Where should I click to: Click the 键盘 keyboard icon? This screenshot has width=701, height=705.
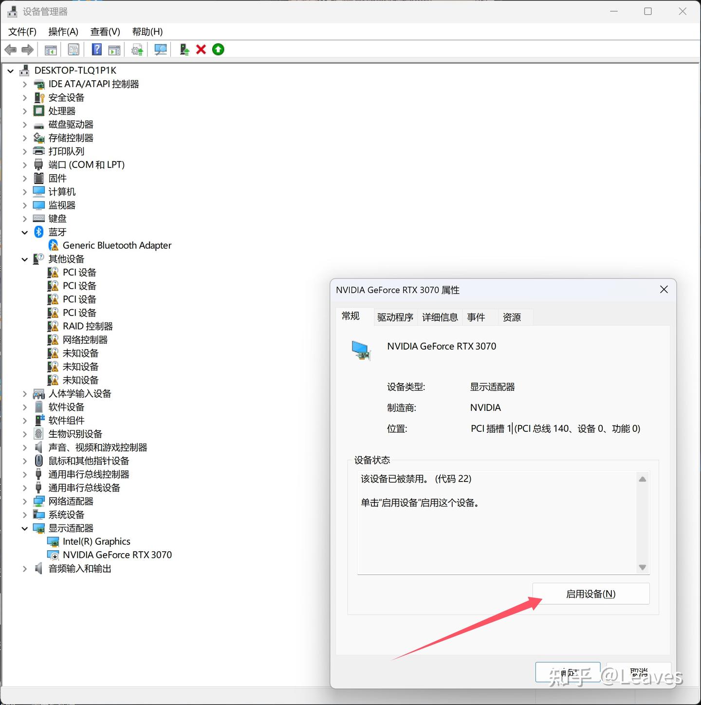coord(39,219)
